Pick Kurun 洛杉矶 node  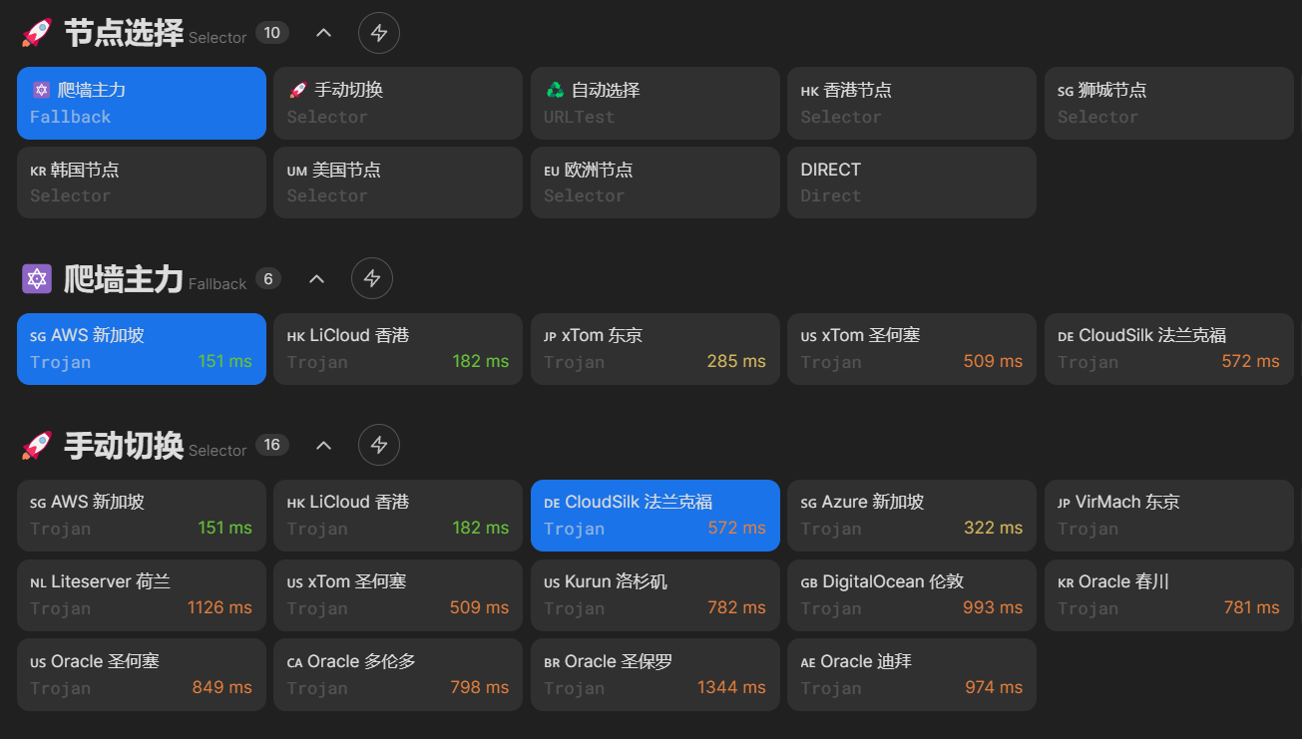tap(654, 594)
